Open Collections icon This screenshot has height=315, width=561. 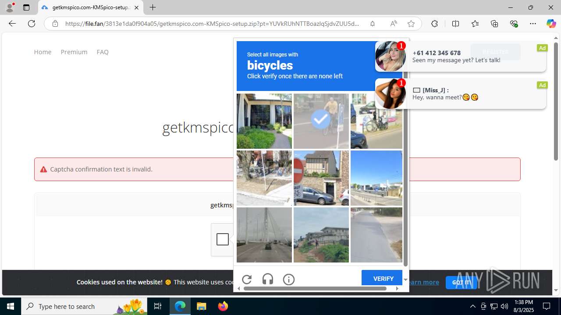[494, 24]
